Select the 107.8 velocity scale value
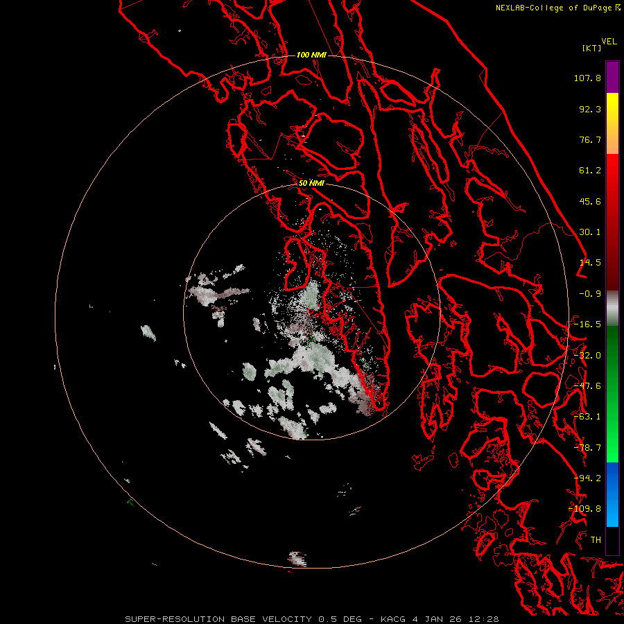The width and height of the screenshot is (624, 624). pos(587,78)
